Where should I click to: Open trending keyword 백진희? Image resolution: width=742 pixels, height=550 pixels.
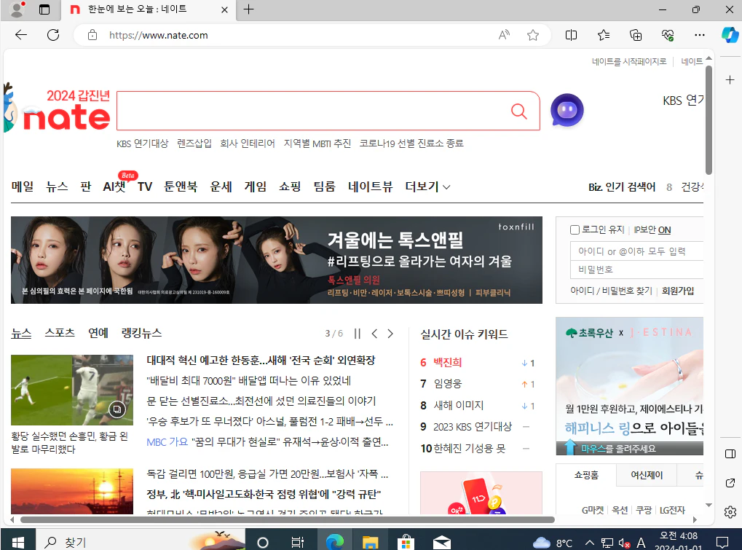click(448, 363)
